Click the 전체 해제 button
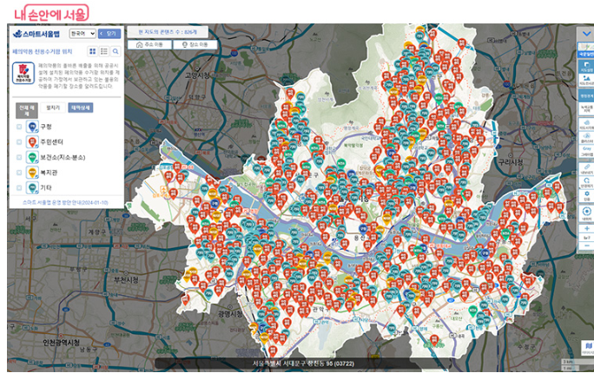This screenshot has width=594, height=373. (27, 110)
